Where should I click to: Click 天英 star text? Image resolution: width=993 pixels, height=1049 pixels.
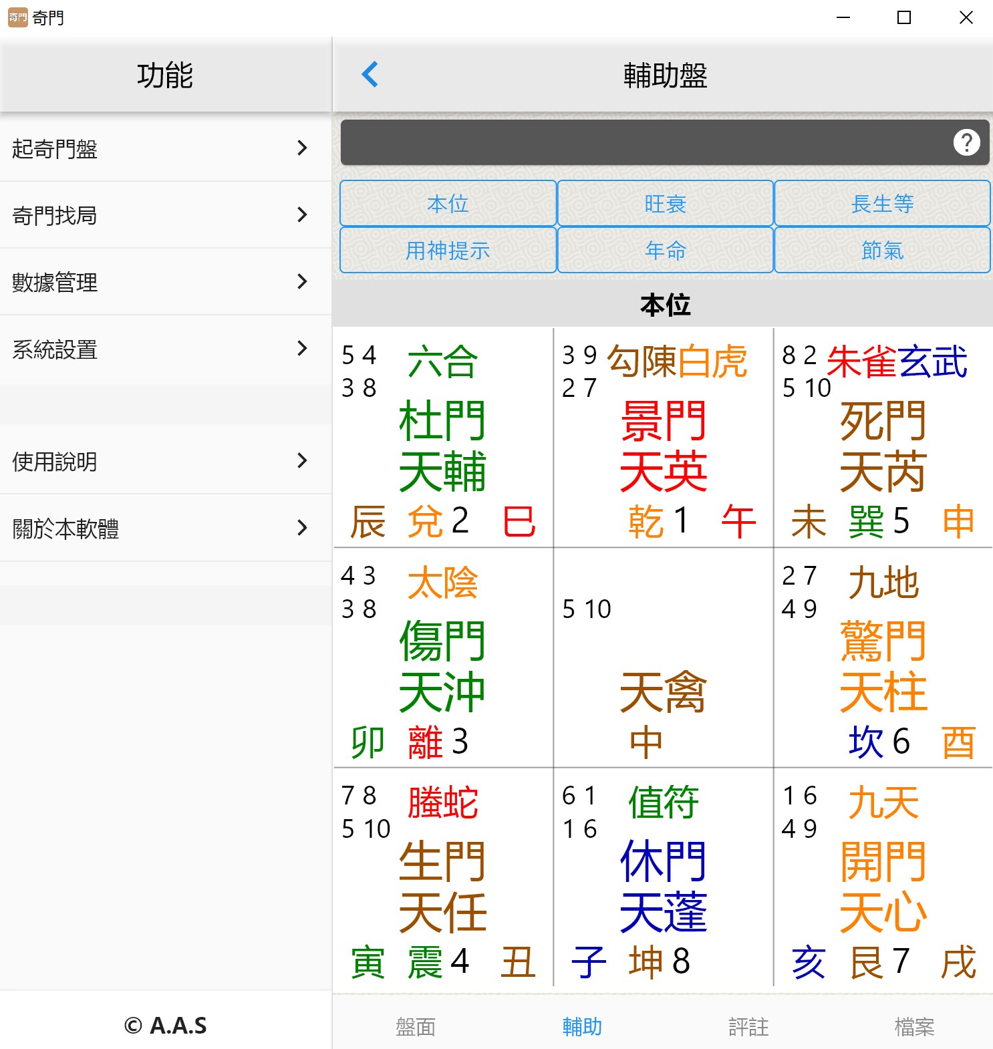[663, 471]
